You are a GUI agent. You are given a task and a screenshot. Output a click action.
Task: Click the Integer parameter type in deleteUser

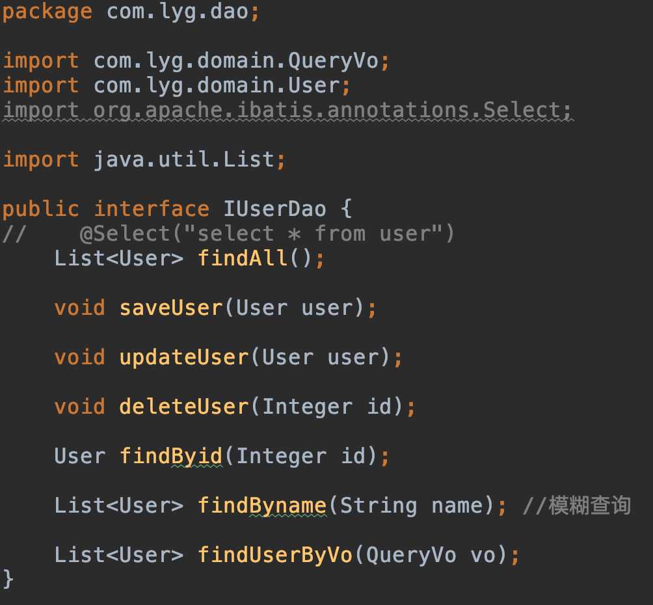click(307, 407)
